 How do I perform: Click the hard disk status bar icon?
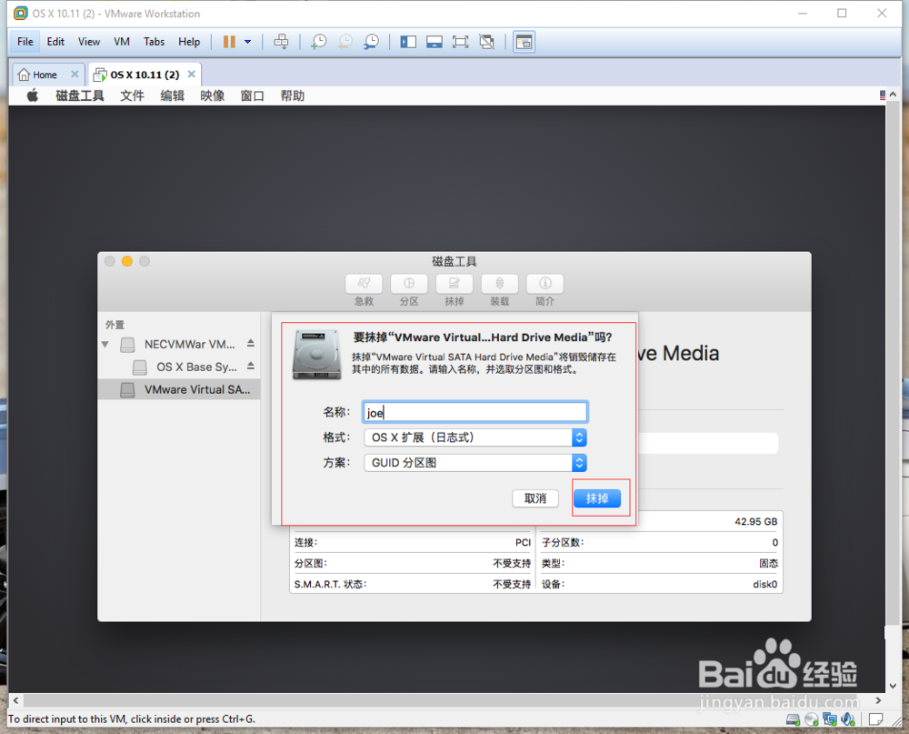pyautogui.click(x=793, y=719)
